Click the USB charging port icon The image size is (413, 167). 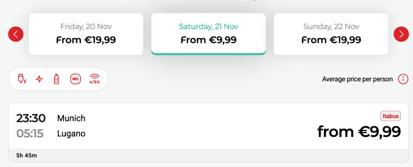pyautogui.click(x=22, y=79)
